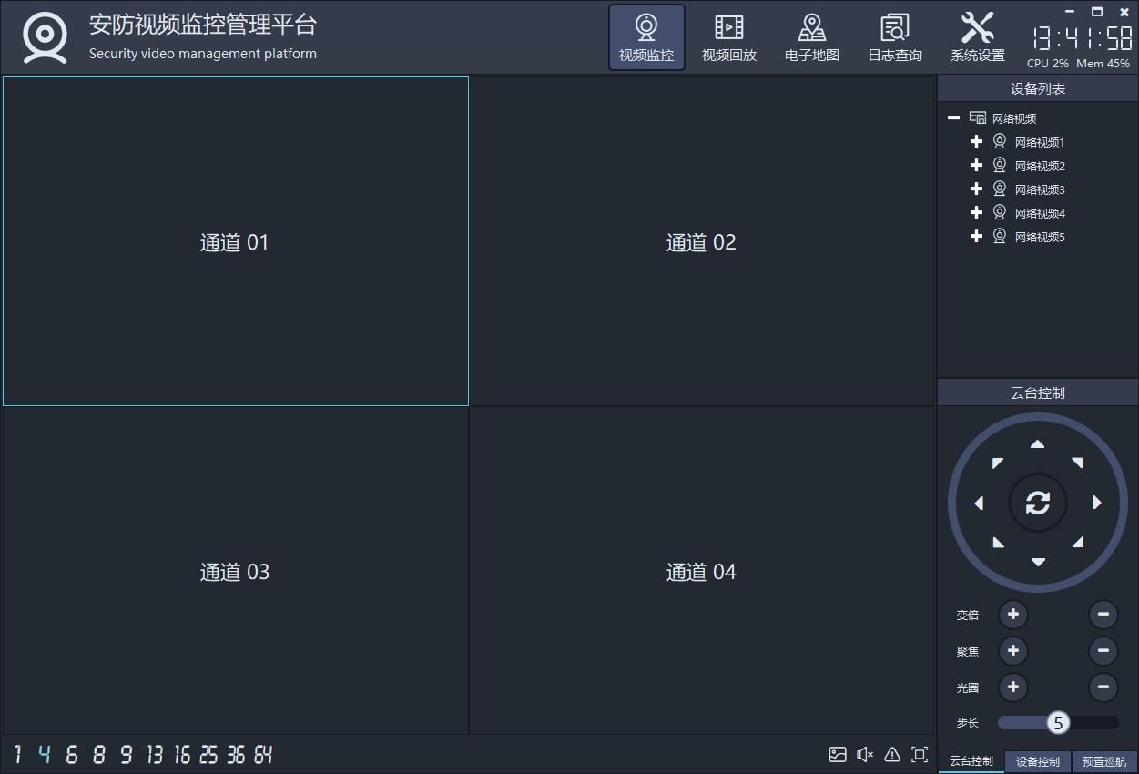Expand the 网络视频1 device node
The height and width of the screenshot is (774, 1139).
tap(976, 141)
